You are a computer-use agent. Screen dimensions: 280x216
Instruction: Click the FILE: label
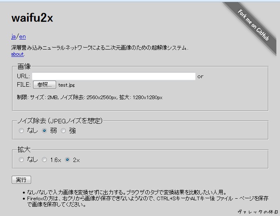coord(24,85)
